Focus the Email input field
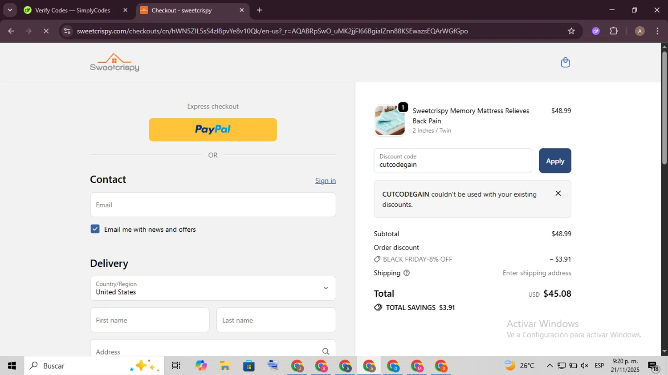This screenshot has height=375, width=668. point(213,205)
